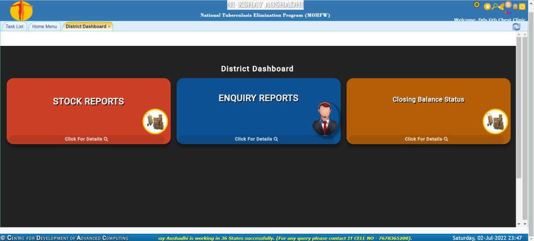Switch to the Task List tab
The height and width of the screenshot is (241, 534).
pyautogui.click(x=14, y=26)
